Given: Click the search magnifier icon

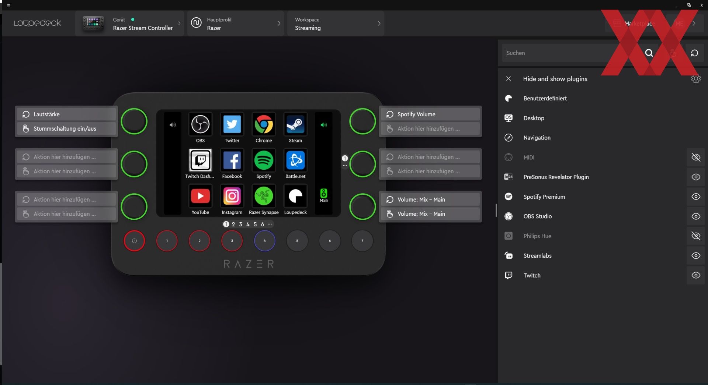Looking at the screenshot, I should [x=649, y=53].
